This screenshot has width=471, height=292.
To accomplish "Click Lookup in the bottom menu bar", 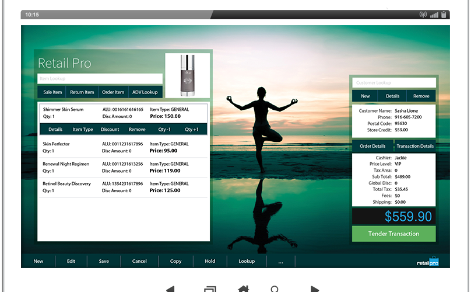I will coord(247,261).
